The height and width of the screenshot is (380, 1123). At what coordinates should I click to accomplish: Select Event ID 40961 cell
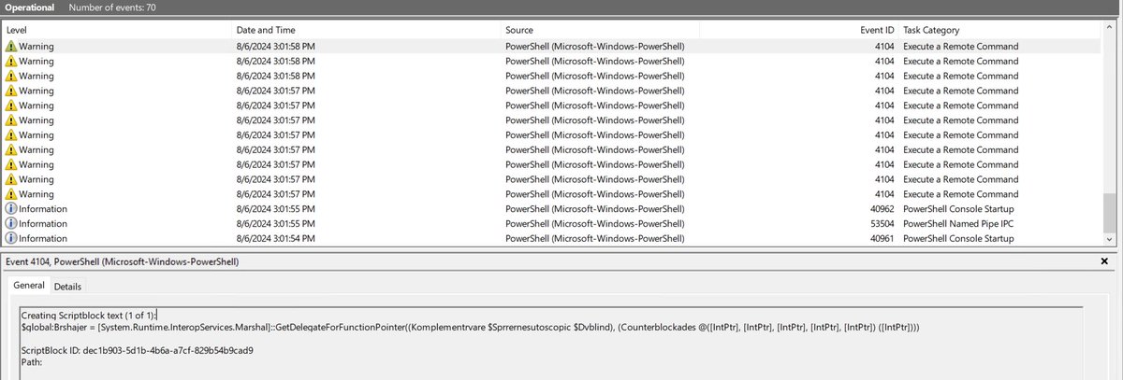[882, 239]
